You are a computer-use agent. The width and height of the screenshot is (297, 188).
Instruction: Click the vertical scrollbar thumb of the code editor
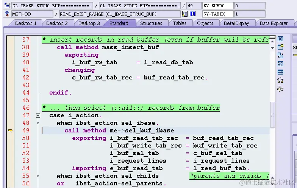coord(272,115)
